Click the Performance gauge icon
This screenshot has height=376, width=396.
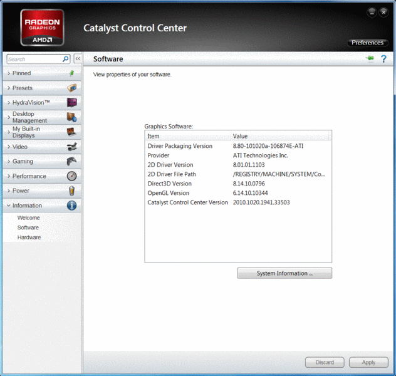pyautogui.click(x=71, y=176)
